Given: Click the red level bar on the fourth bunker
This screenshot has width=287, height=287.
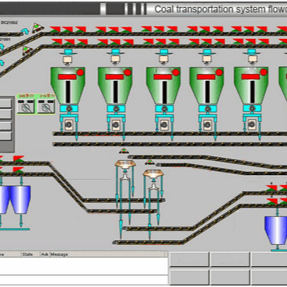Looking at the screenshot, I should 206,77.
